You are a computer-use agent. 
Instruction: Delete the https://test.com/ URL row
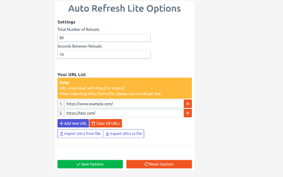[x=187, y=113]
